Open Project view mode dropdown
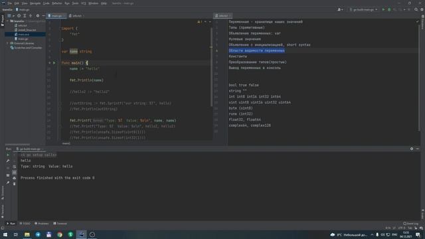The height and width of the screenshot is (239, 425). coord(11,16)
